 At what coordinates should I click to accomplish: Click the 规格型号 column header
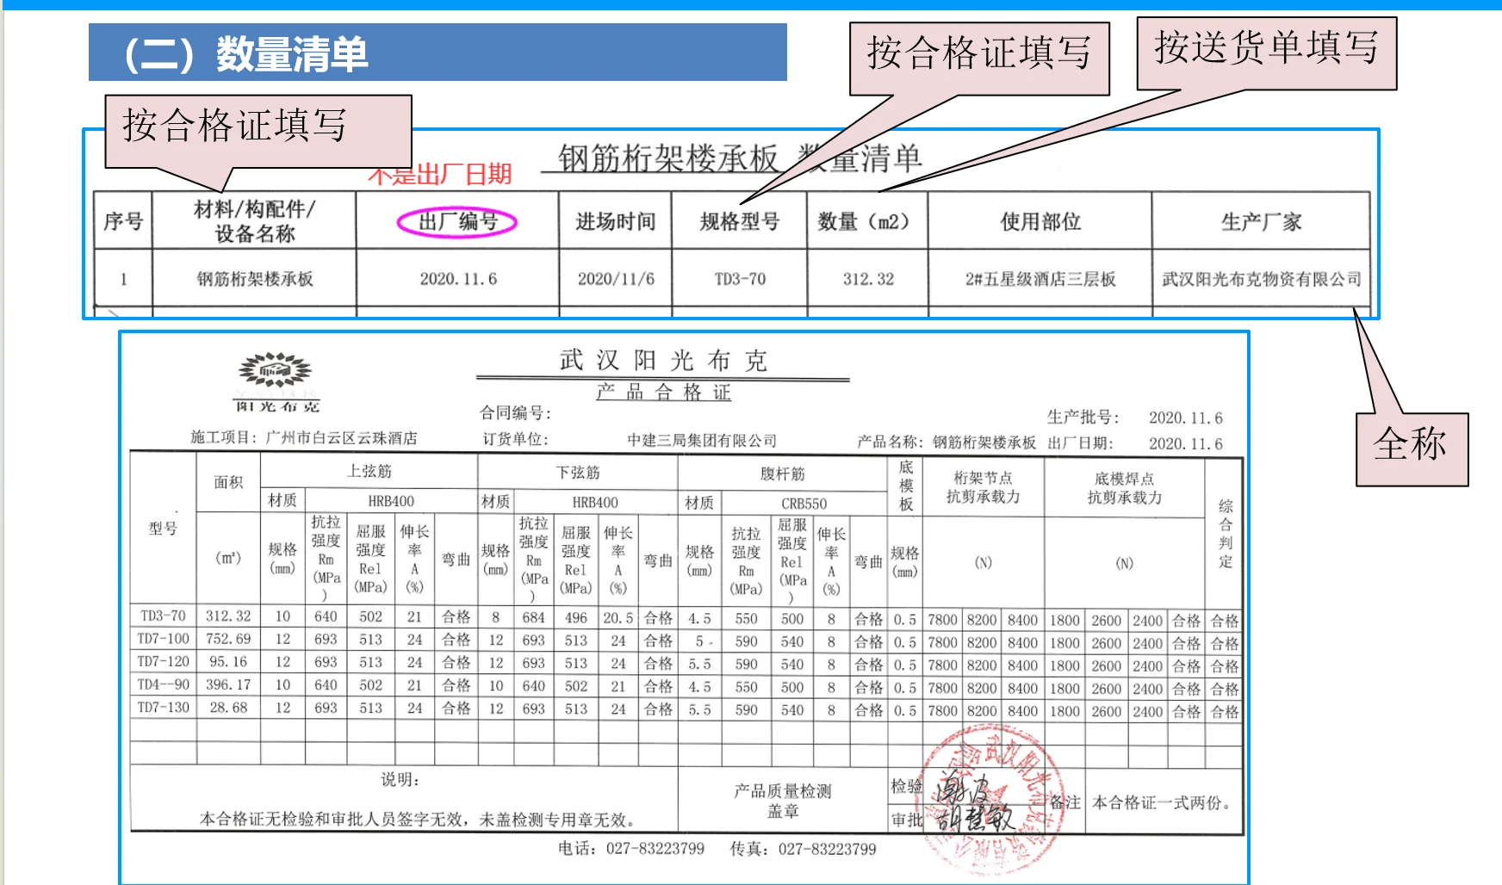point(739,222)
